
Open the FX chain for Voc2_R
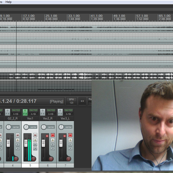[43, 114]
